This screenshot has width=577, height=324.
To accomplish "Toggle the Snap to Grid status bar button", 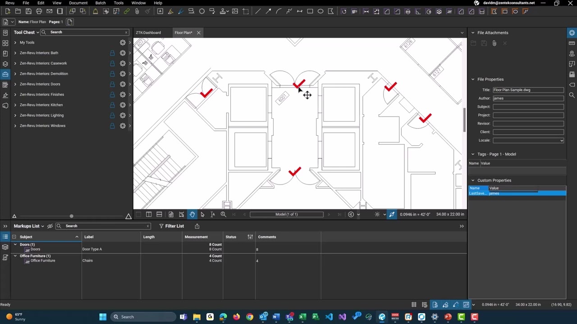I will click(424, 305).
